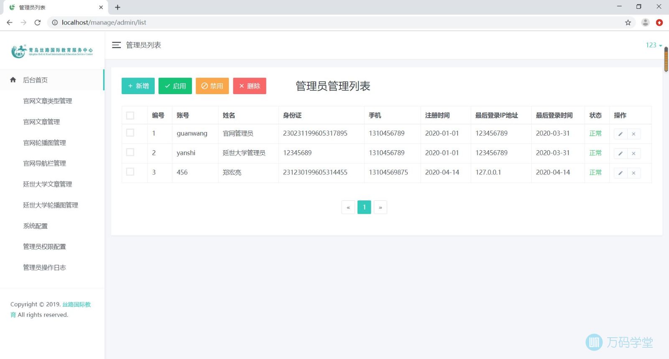This screenshot has width=669, height=359.
Task: Click the red 删除 delete button
Action: [250, 86]
